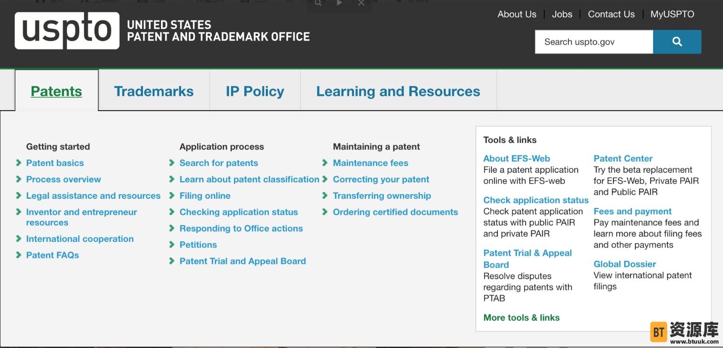Expand the IP Policy menu
This screenshot has width=723, height=348.
tap(255, 91)
